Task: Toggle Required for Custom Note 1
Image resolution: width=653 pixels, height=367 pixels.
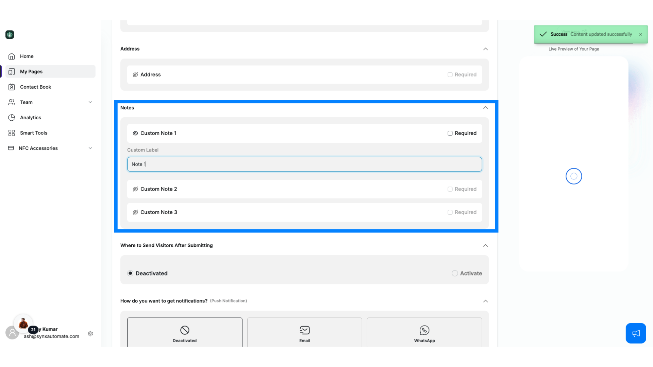Action: click(x=450, y=133)
